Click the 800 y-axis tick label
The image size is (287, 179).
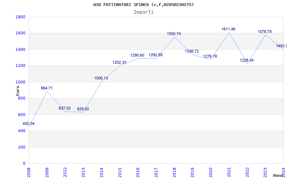22,98
